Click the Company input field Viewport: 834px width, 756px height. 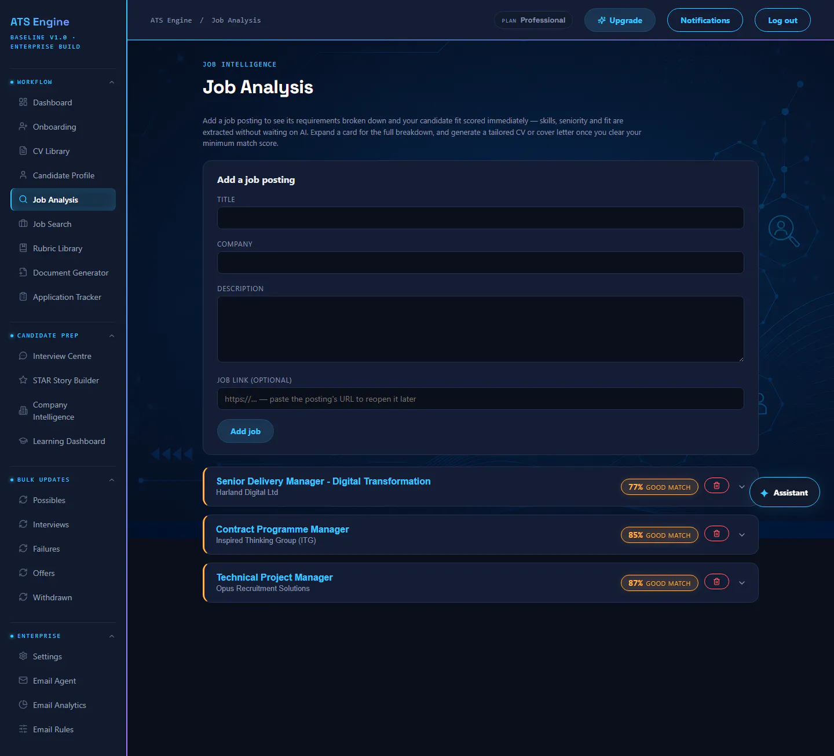click(x=480, y=263)
